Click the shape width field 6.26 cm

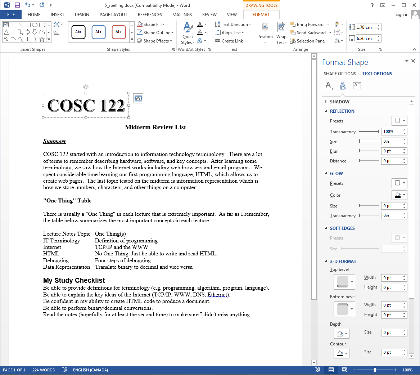click(x=366, y=38)
